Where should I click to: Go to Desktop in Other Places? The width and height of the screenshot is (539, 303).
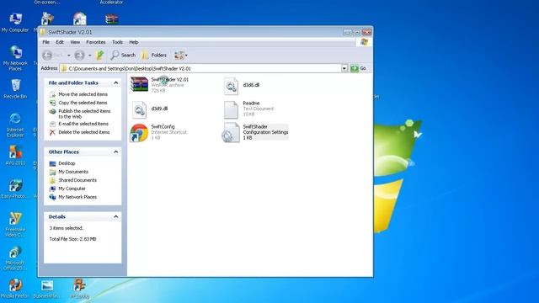coord(67,163)
